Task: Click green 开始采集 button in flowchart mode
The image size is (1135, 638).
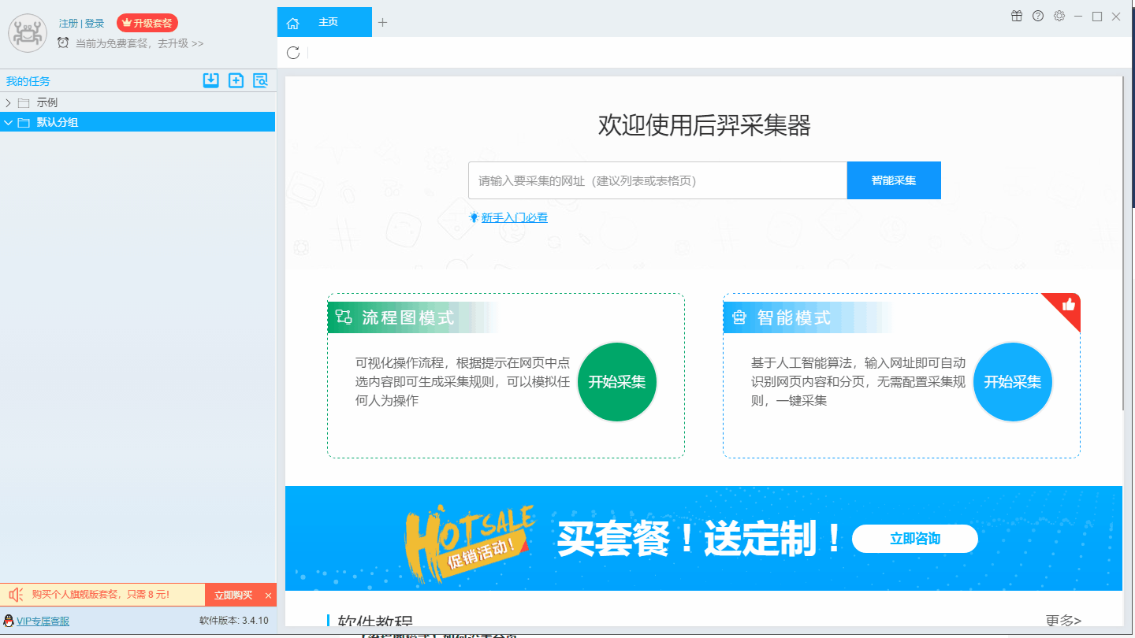Action: tap(617, 382)
